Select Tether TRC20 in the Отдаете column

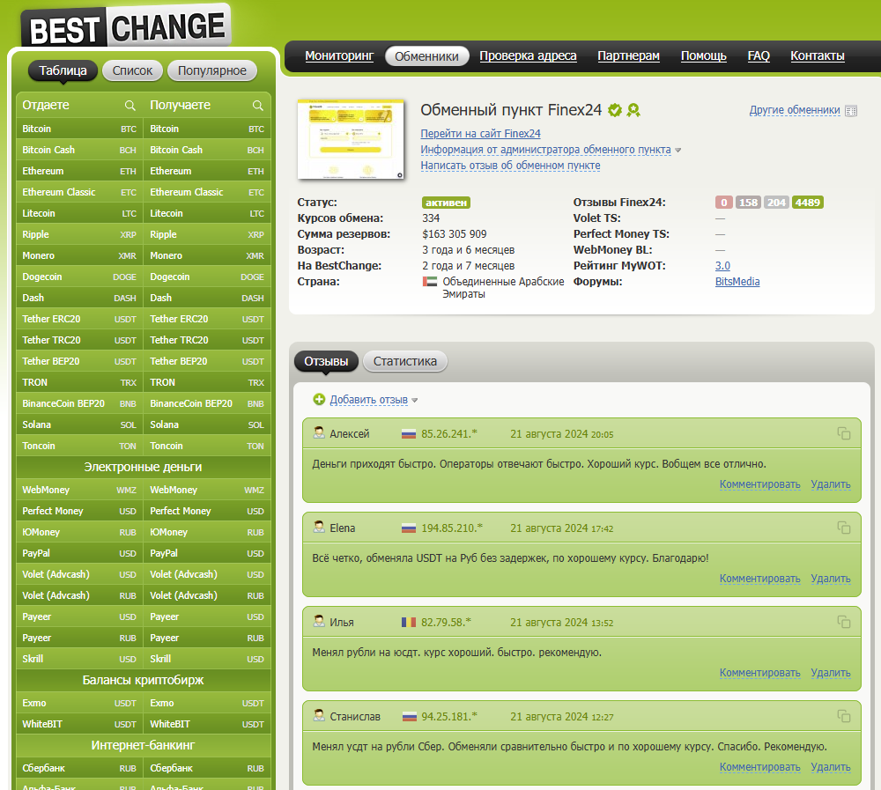(79, 340)
